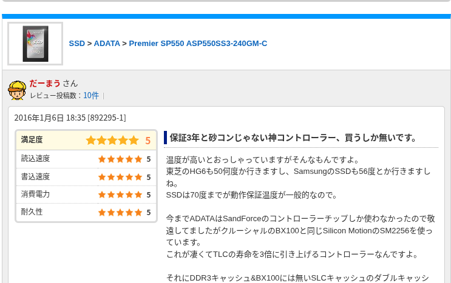Click the 消費電力 star rating icons
451x283 pixels.
120,195
